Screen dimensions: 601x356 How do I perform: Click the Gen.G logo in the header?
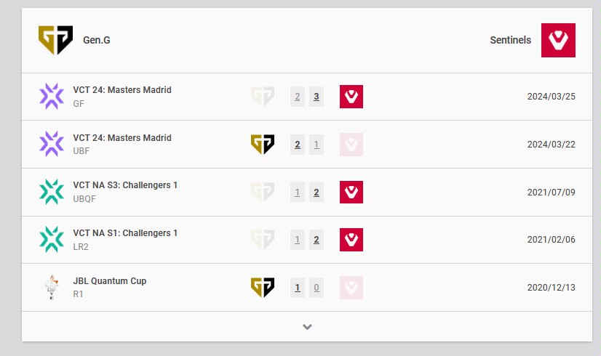pyautogui.click(x=55, y=40)
